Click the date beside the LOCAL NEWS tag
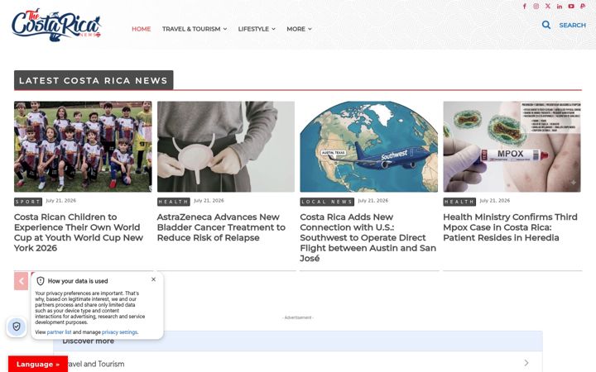This screenshot has height=372, width=596. pos(372,200)
